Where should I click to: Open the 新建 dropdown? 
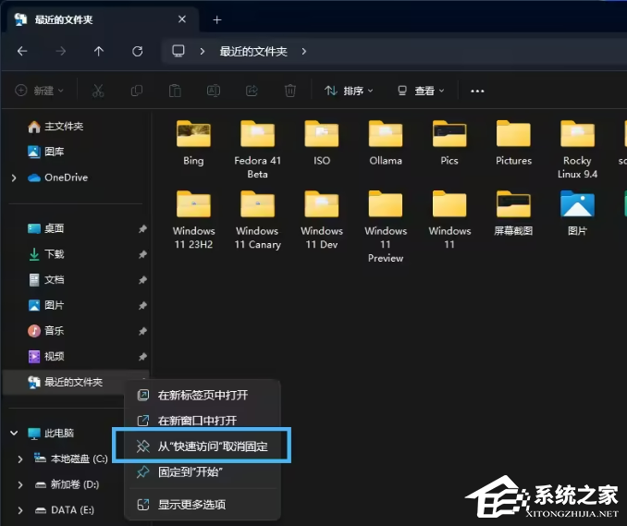(39, 91)
